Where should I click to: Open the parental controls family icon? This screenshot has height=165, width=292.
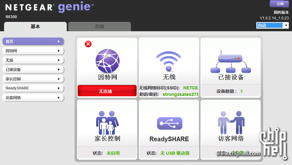pyautogui.click(x=107, y=122)
